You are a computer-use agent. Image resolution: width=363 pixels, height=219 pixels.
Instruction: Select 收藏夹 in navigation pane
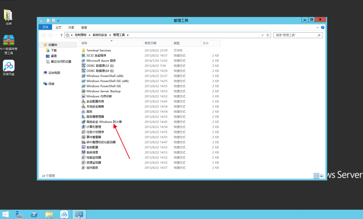[53, 45]
